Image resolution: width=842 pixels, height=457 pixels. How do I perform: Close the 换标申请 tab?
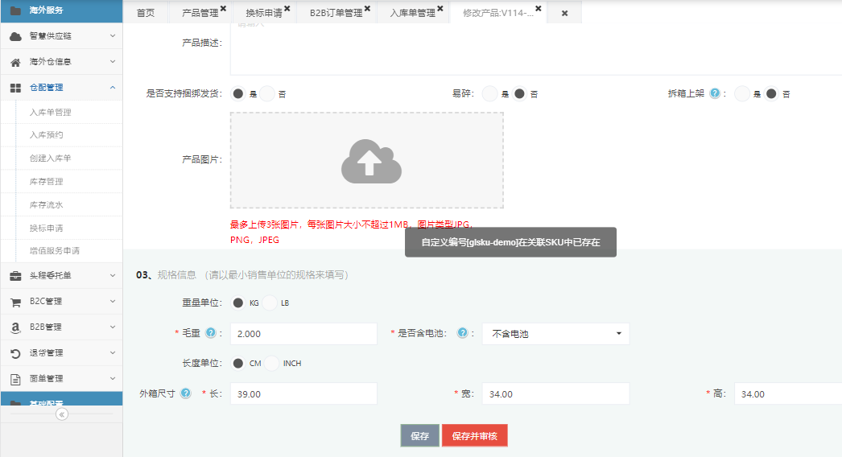(287, 8)
